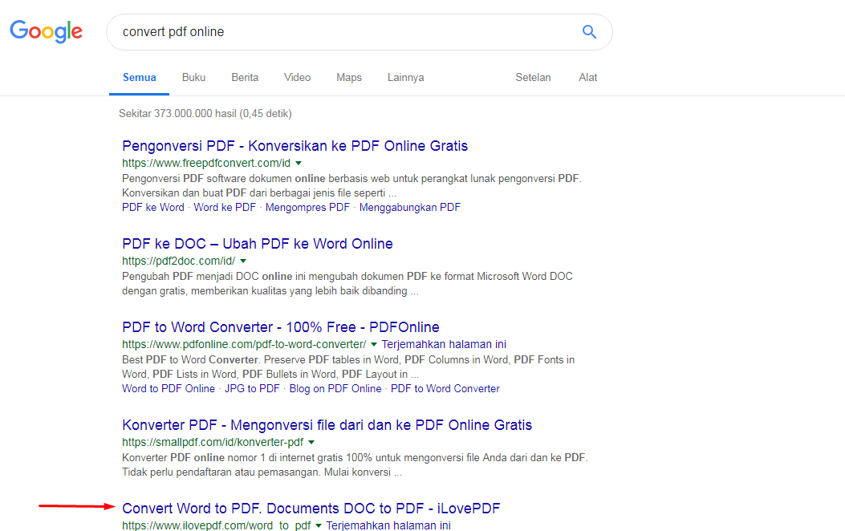Click the https://pdf2doc.com/id/ URL text

point(178,261)
